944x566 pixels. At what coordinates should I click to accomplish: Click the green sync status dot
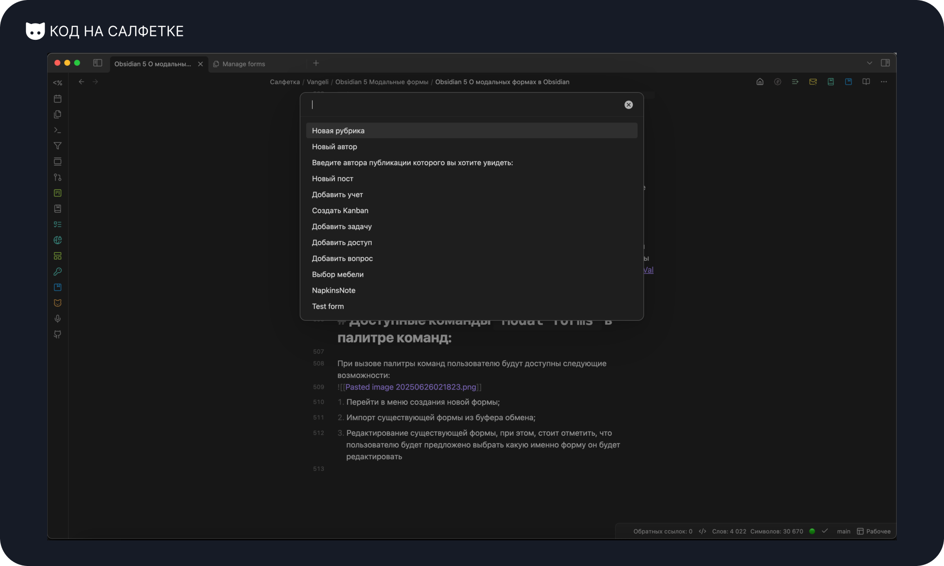[812, 531]
